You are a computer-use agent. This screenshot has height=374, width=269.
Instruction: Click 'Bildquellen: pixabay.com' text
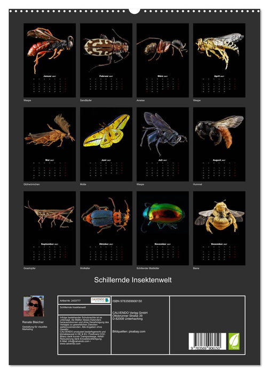(x=129, y=332)
